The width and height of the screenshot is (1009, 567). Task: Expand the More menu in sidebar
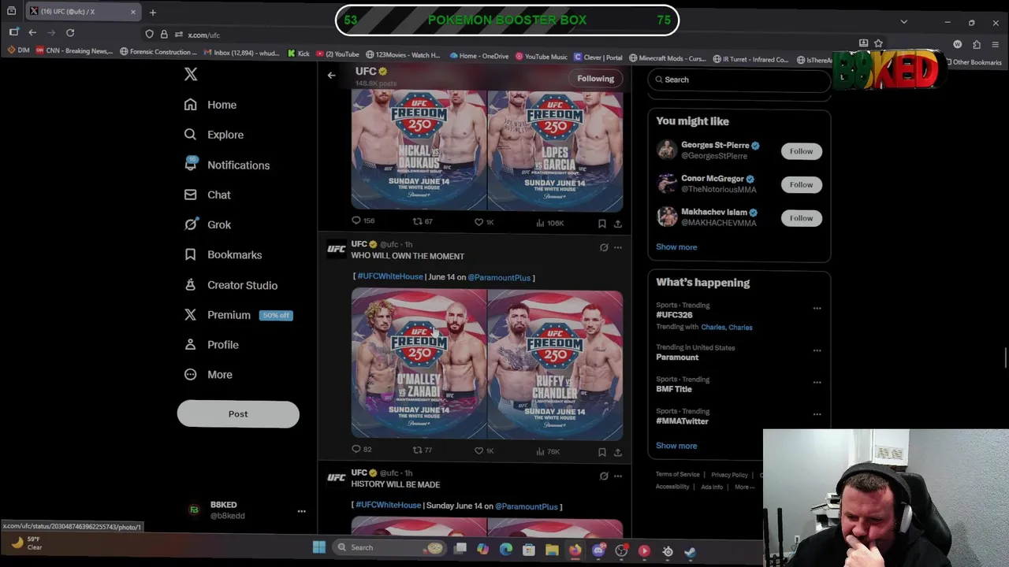pos(209,375)
